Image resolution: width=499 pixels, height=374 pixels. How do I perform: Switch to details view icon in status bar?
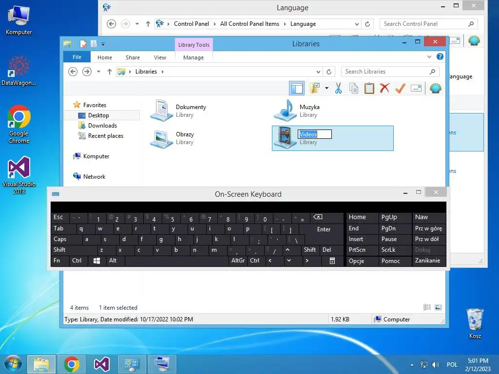click(x=427, y=307)
